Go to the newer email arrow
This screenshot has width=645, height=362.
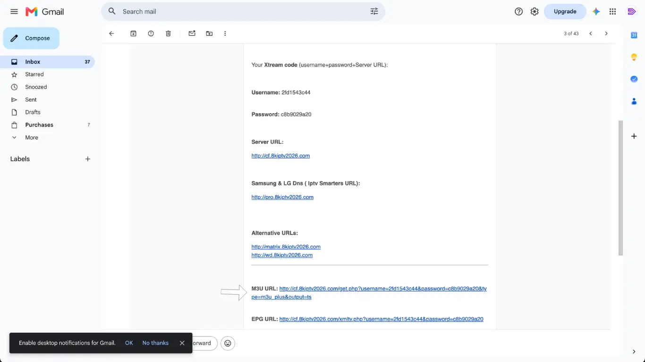click(x=590, y=33)
